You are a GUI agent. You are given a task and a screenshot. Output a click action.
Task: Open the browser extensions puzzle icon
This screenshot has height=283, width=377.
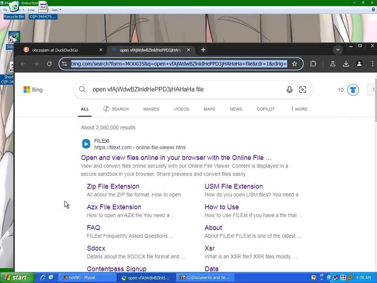[313, 64]
